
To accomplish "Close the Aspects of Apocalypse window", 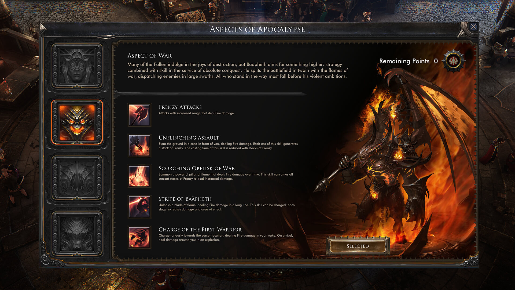I will coord(473,27).
